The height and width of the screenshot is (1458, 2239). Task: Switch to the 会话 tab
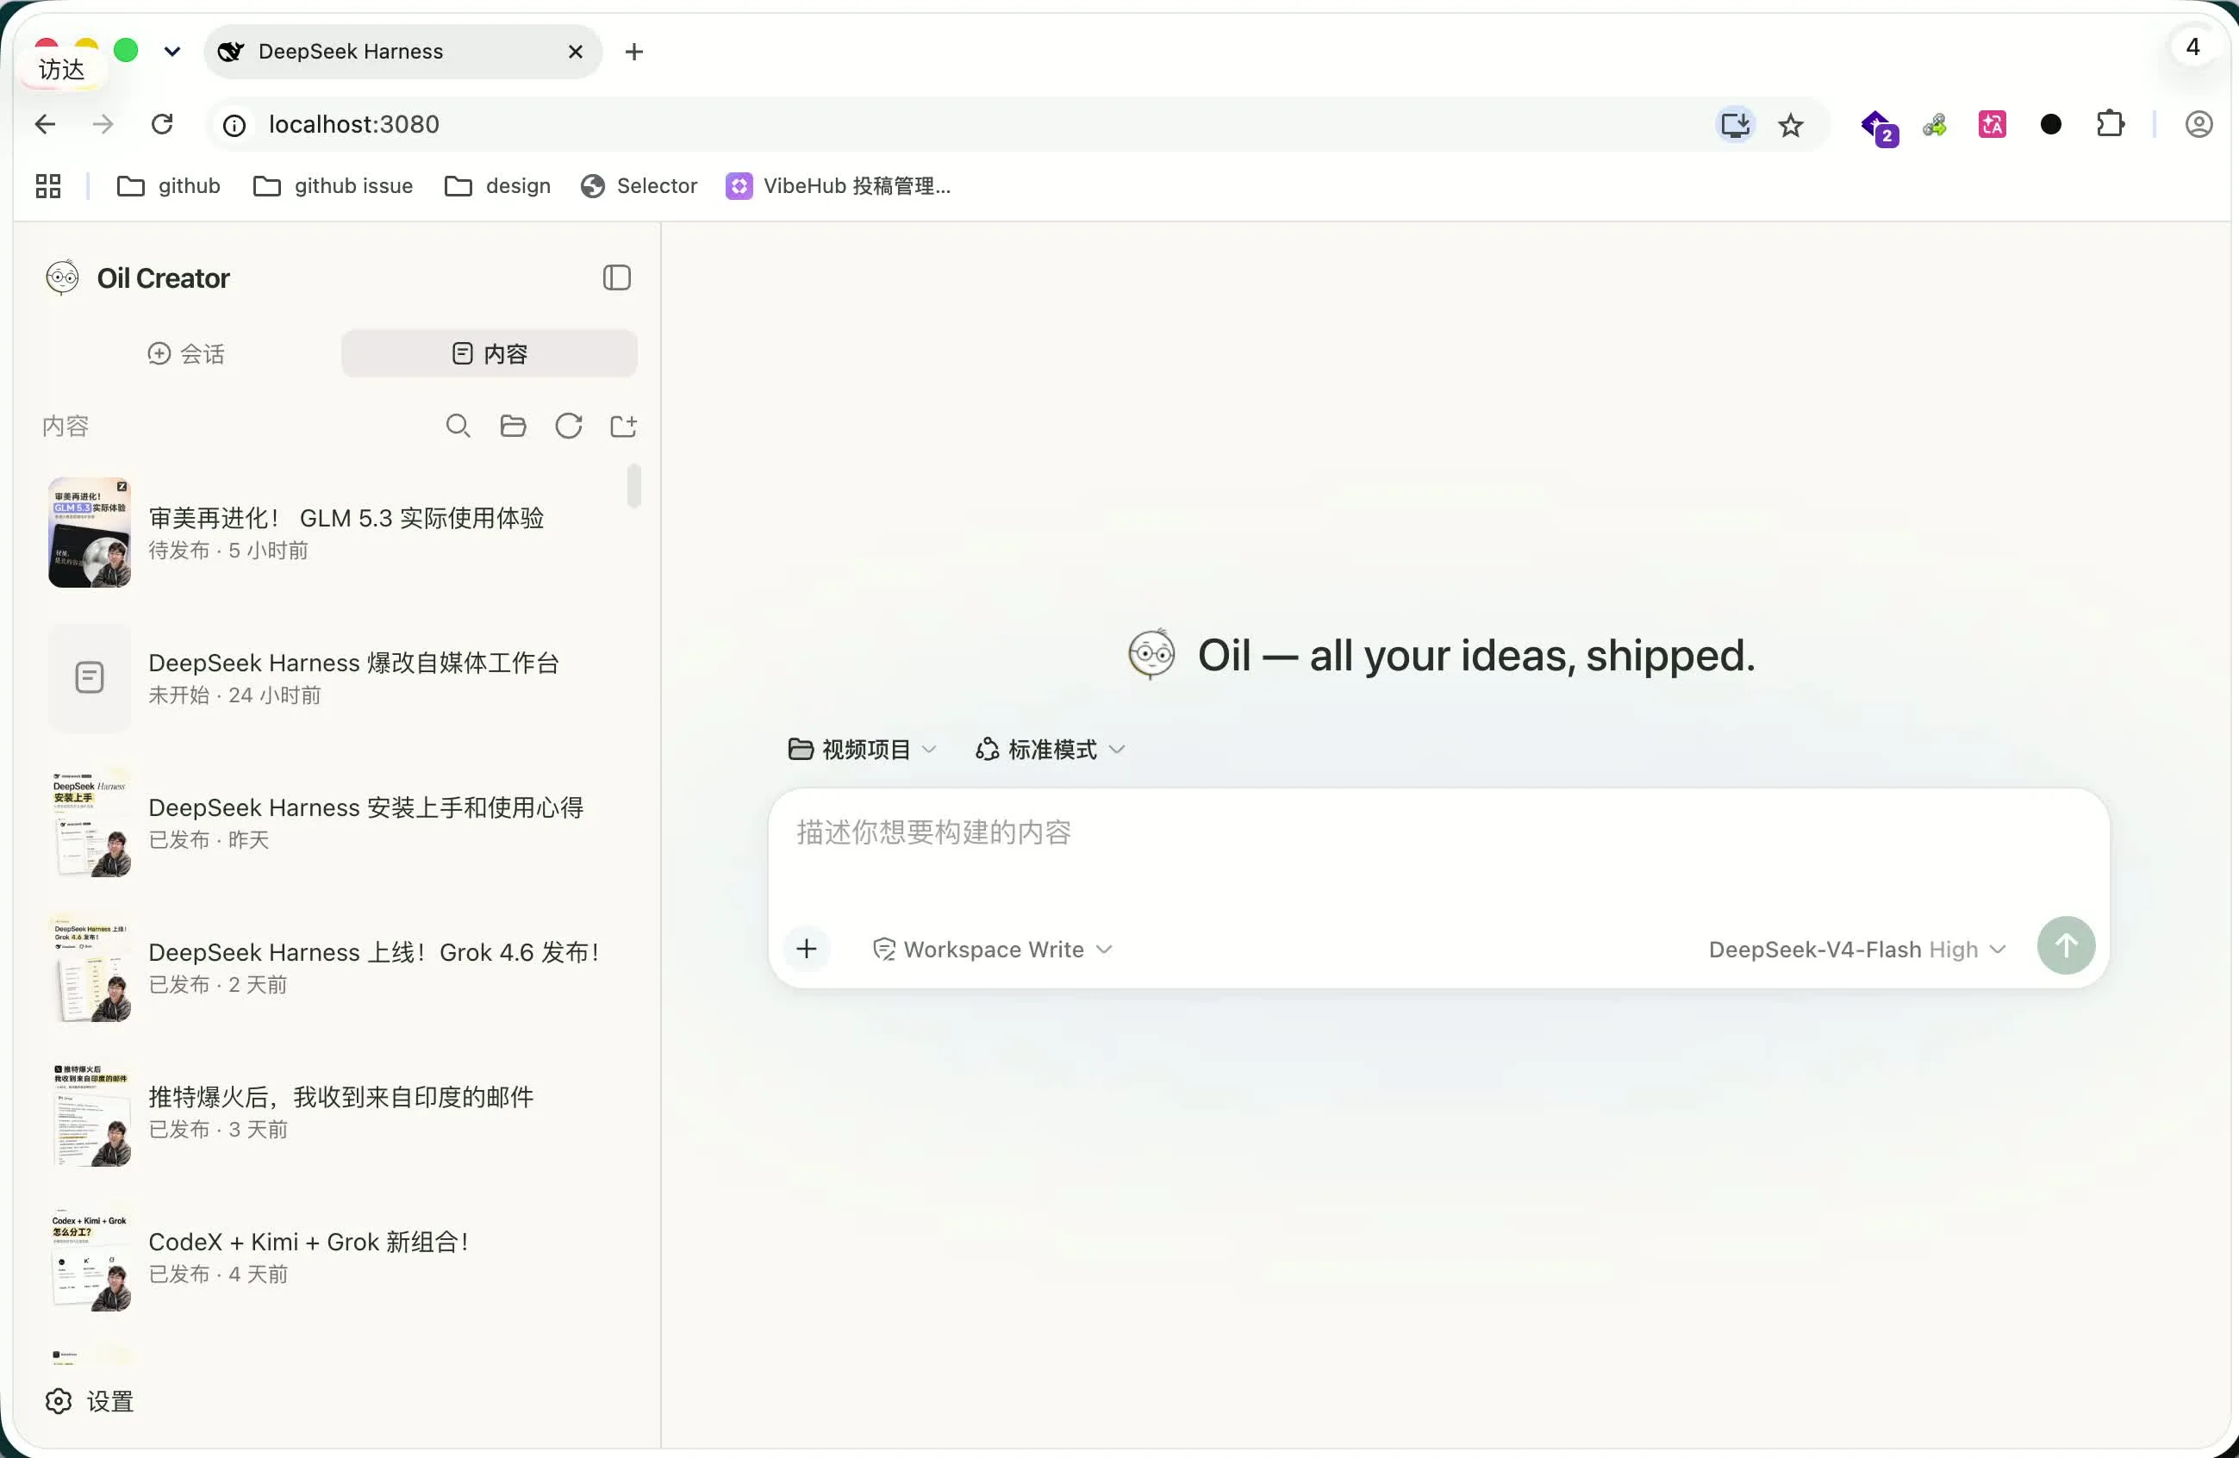point(186,353)
